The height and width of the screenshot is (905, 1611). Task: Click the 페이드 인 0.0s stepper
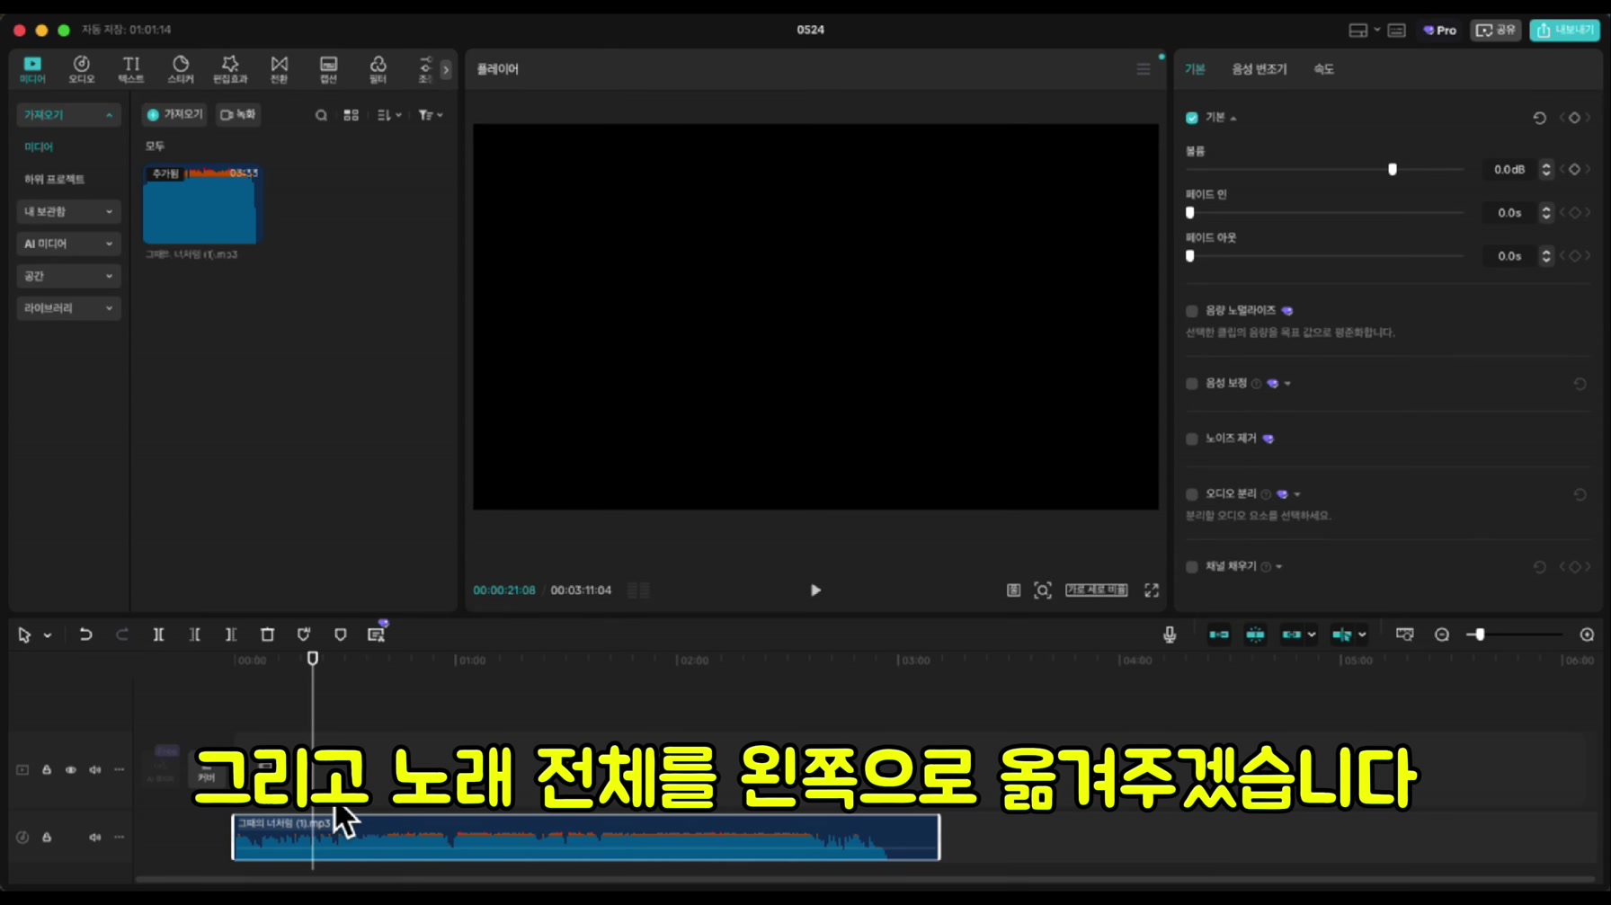1546,213
